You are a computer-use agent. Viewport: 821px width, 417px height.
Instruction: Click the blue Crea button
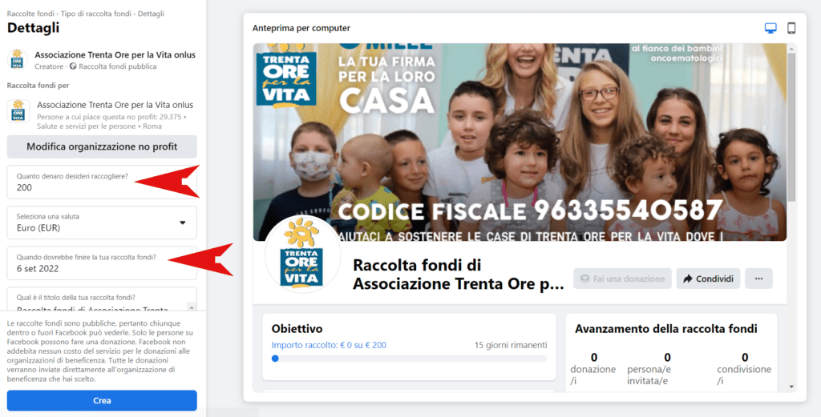click(102, 401)
